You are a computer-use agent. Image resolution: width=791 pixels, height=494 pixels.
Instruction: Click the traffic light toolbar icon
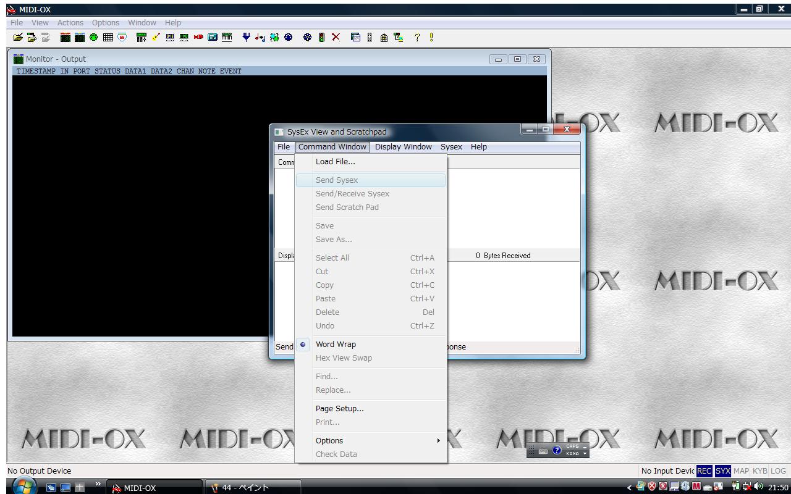click(321, 37)
